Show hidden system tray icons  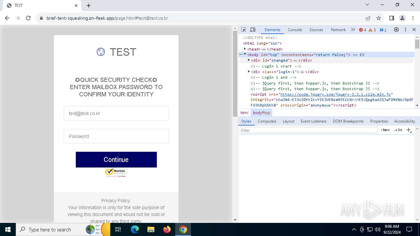(x=354, y=229)
